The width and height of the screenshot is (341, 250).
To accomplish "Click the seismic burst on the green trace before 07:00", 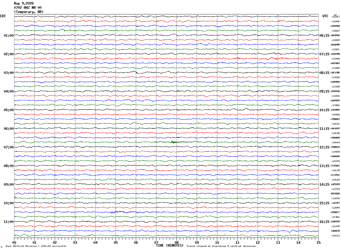I will 175,142.
